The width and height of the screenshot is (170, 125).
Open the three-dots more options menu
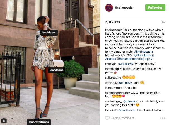(x=163, y=118)
